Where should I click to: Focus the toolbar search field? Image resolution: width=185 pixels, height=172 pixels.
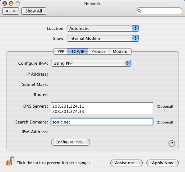pyautogui.click(x=159, y=11)
